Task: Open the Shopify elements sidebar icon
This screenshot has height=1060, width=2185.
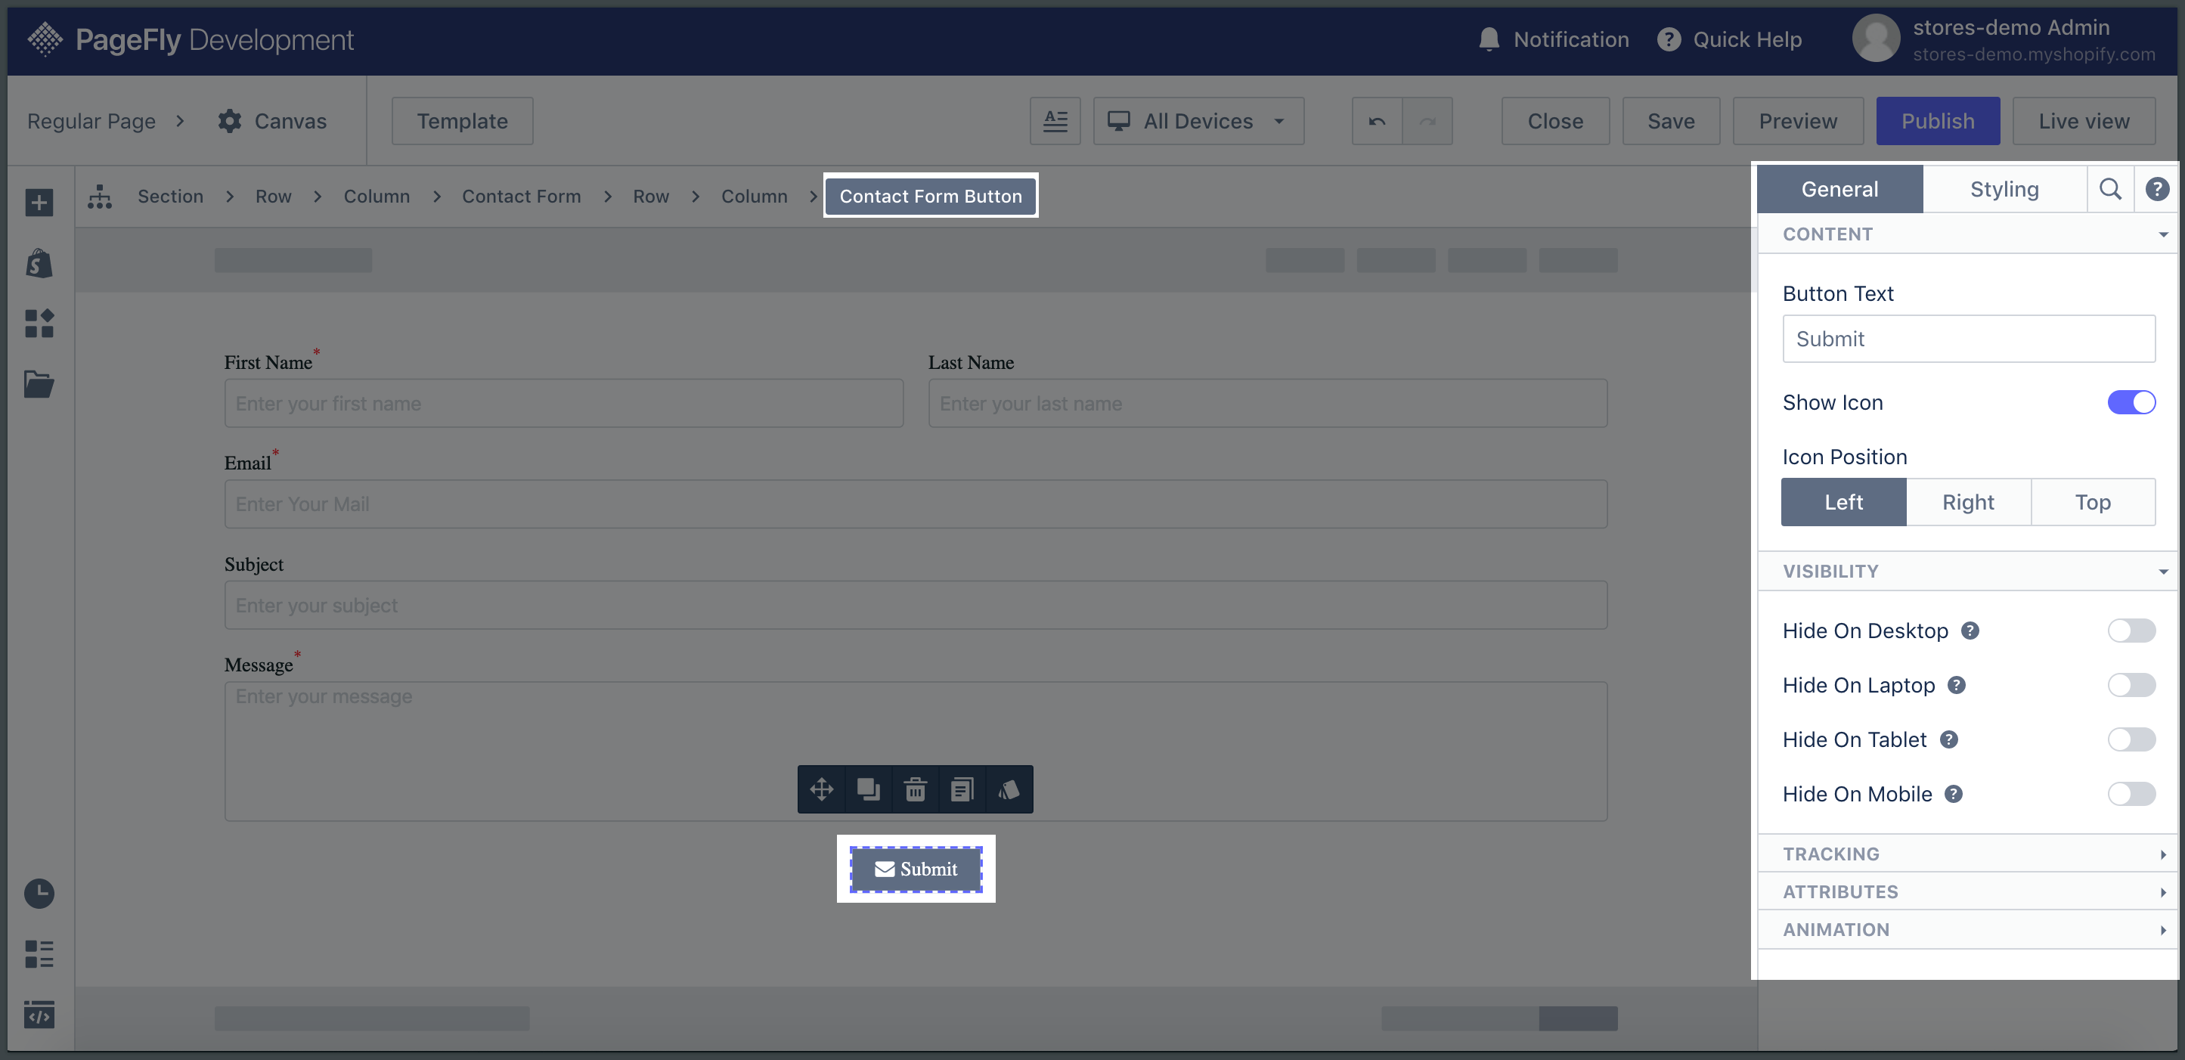Action: 39,264
